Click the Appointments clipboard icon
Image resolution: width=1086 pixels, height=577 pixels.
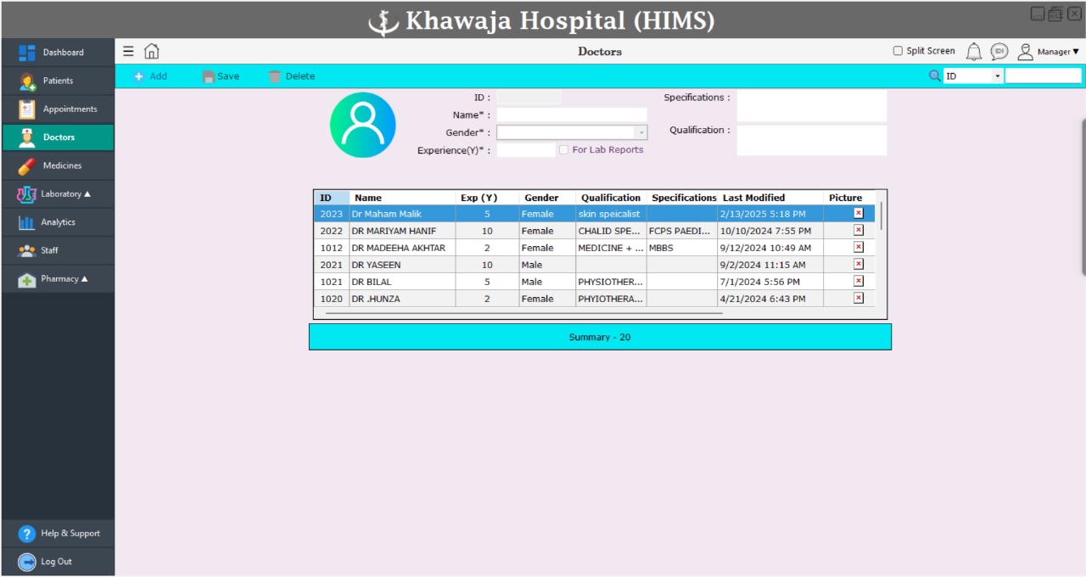click(27, 109)
